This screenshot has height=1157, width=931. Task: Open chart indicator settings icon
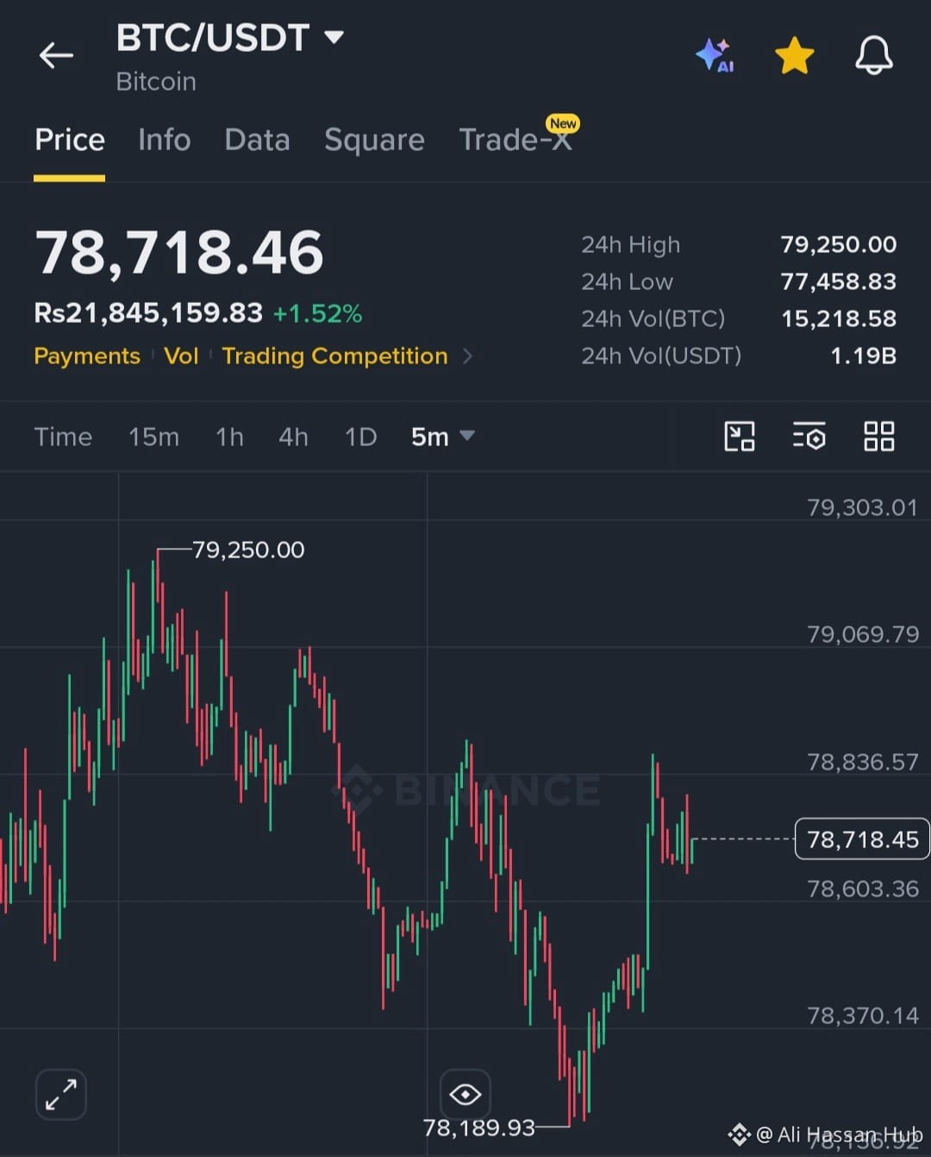tap(809, 437)
